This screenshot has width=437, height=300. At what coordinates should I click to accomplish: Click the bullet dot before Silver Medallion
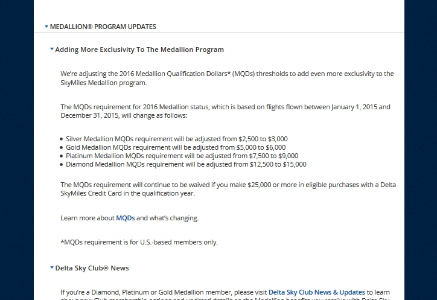click(62, 139)
